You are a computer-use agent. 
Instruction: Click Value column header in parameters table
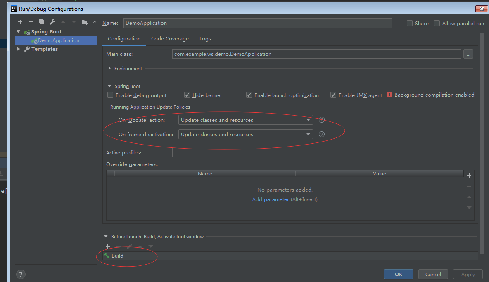[379, 173]
